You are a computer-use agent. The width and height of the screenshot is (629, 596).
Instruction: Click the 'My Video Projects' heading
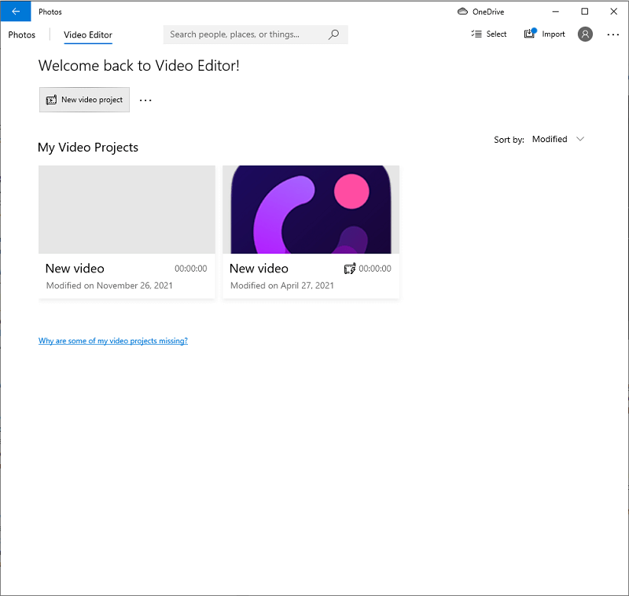[x=88, y=148]
